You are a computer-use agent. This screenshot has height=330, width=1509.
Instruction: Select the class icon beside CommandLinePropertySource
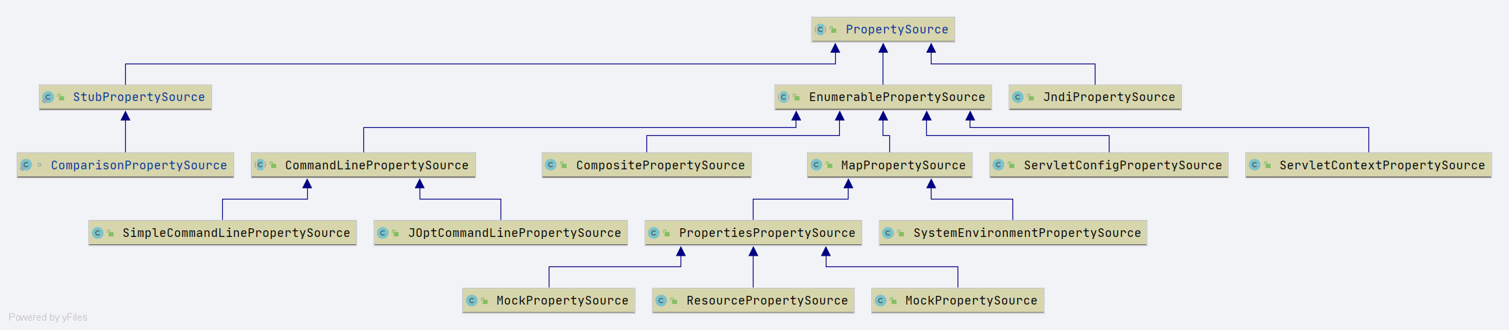[x=260, y=165]
